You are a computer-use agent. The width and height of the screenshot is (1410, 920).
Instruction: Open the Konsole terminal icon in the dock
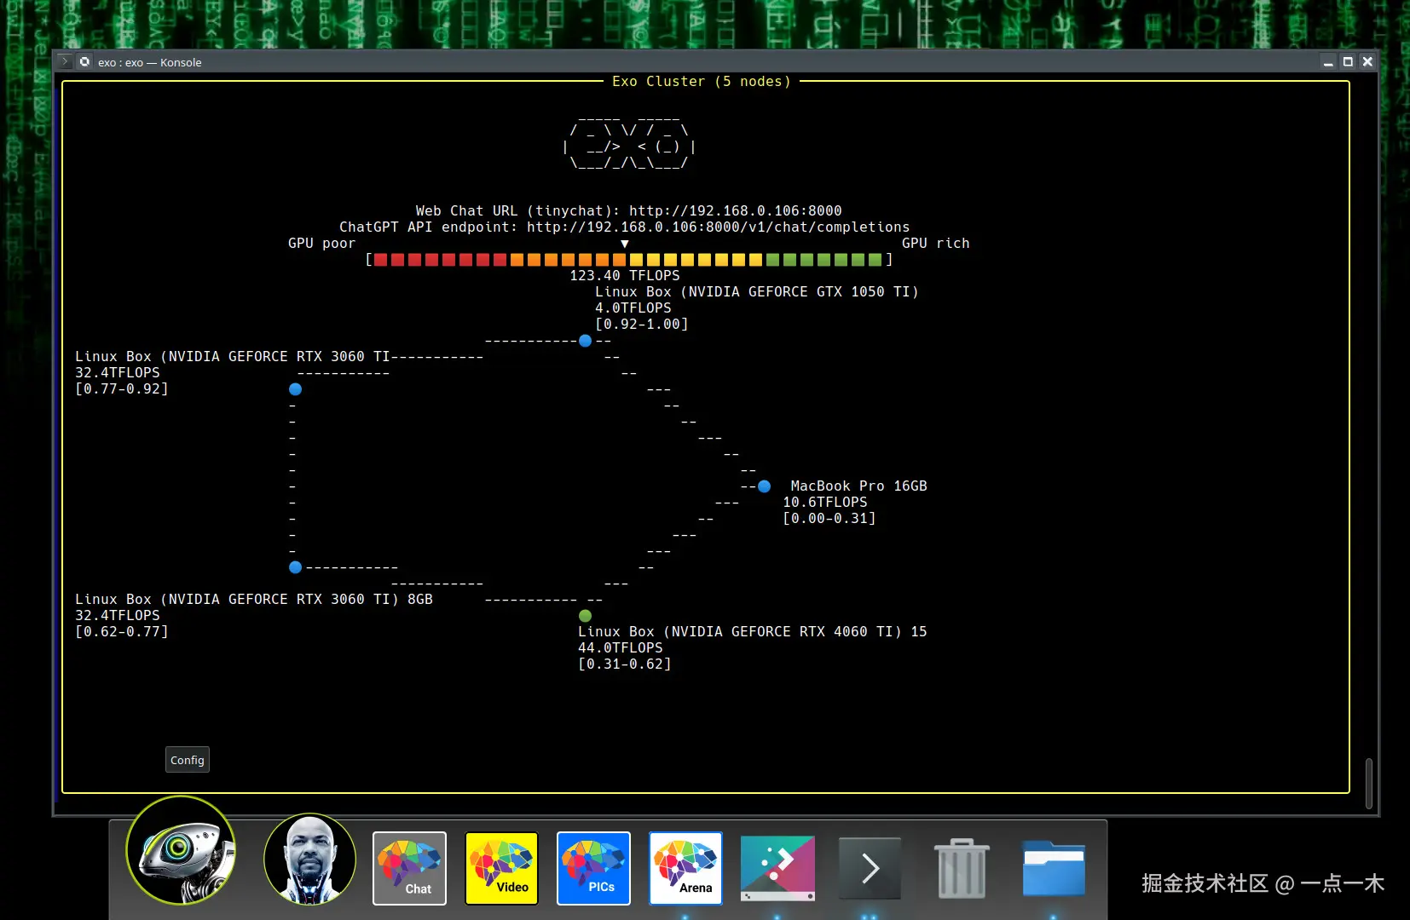[x=870, y=866]
